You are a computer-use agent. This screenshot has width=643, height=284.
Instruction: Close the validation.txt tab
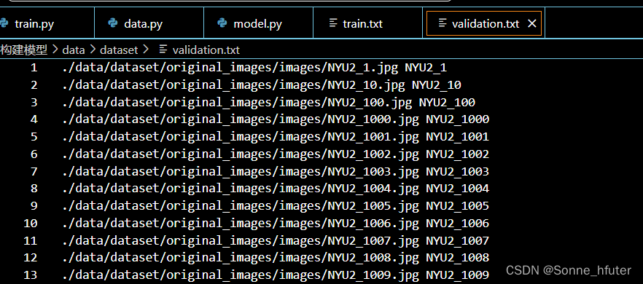(x=532, y=24)
